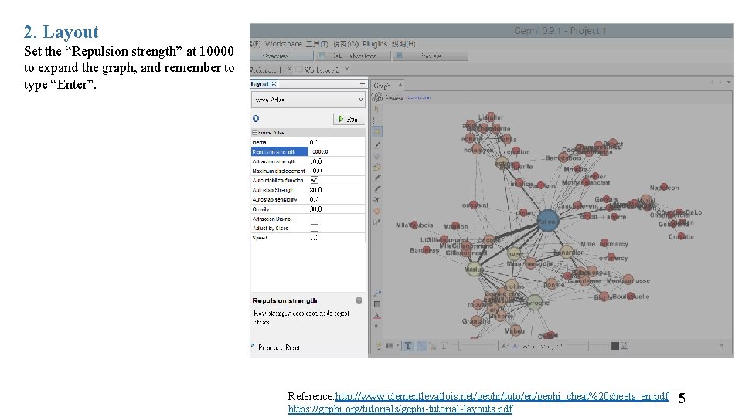Close the Workspace 1 tab
Image resolution: width=742 pixels, height=417 pixels.
point(289,69)
